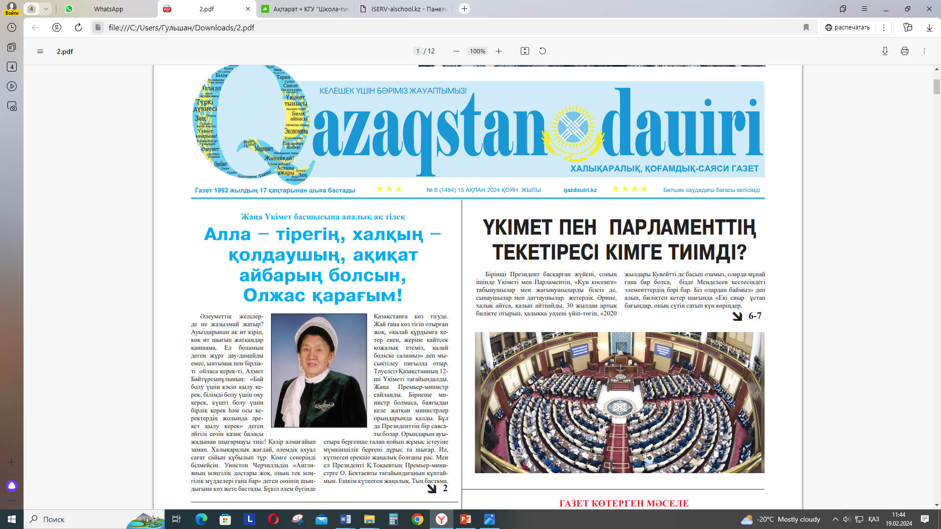Open notification center icon
The image size is (941, 529).
[x=925, y=519]
